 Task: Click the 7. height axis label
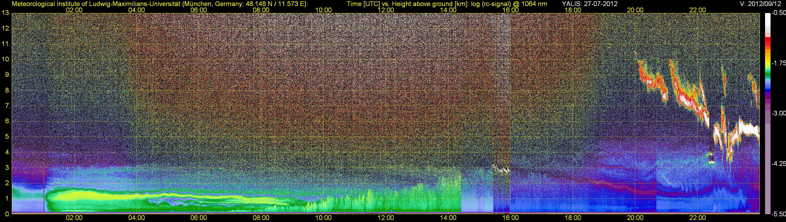(x=8, y=106)
